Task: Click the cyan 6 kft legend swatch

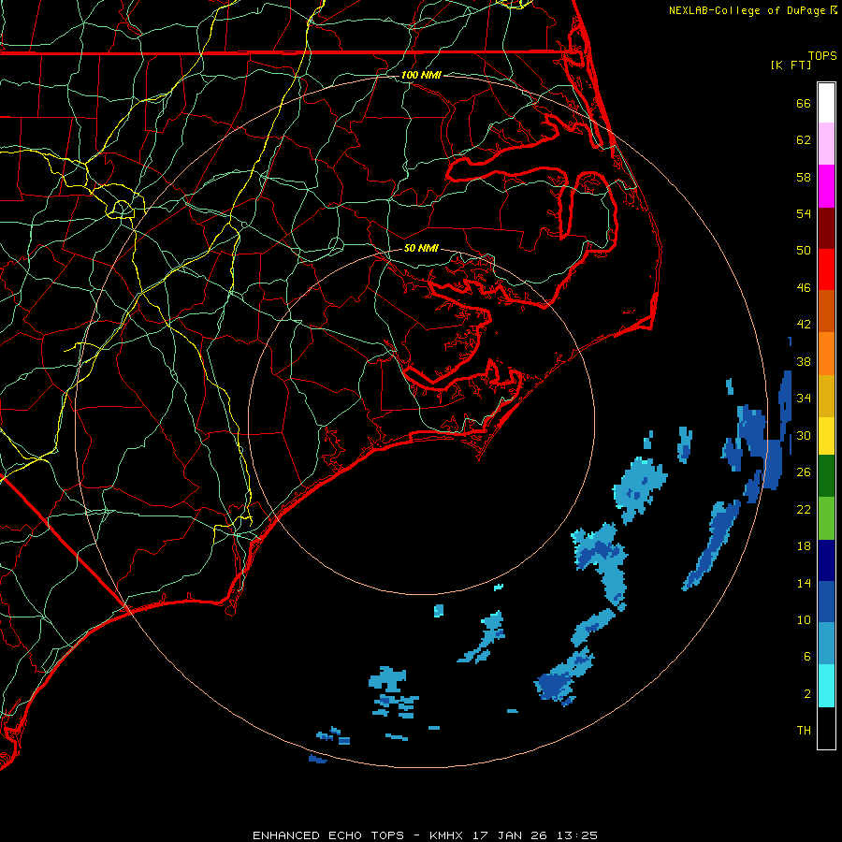Action: tap(826, 686)
